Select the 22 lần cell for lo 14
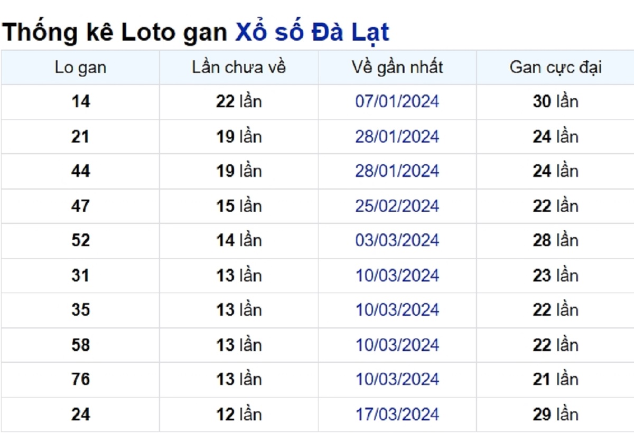This screenshot has width=634, height=433. pos(239,102)
